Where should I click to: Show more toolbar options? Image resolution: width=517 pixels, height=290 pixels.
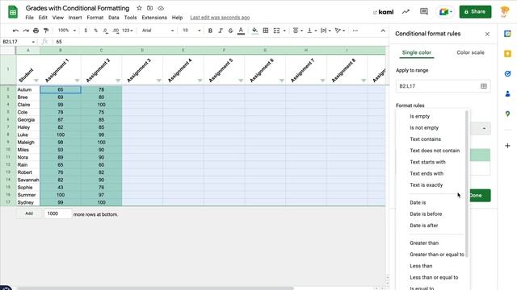point(355,31)
